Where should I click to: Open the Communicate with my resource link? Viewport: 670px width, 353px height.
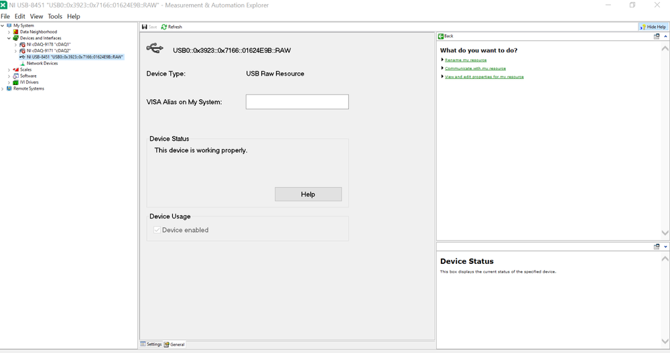click(475, 68)
